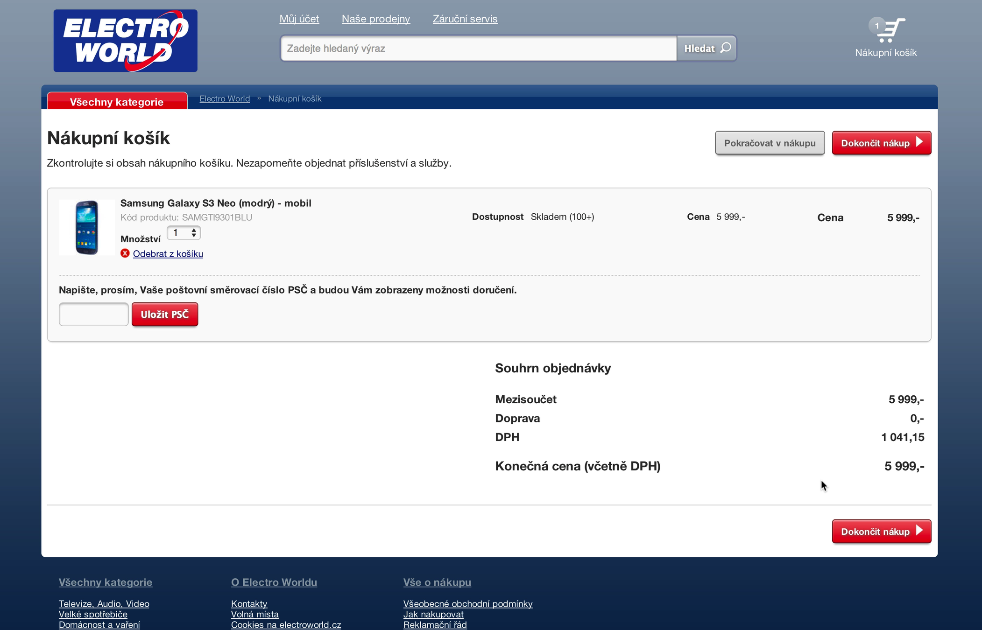Screen dimensions: 982x630
Task: Click bottom Dokončit nákup button
Action: [881, 531]
